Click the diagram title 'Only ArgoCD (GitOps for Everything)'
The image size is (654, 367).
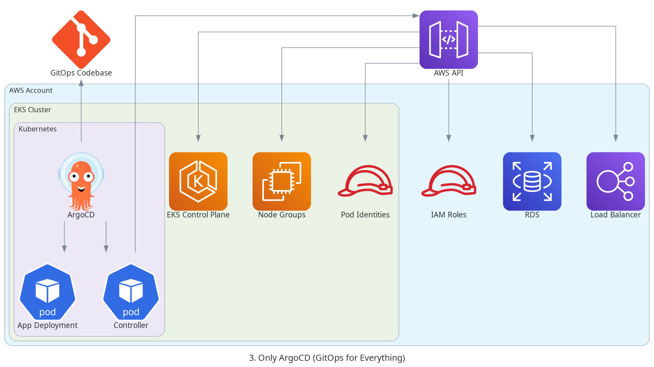pyautogui.click(x=332, y=358)
